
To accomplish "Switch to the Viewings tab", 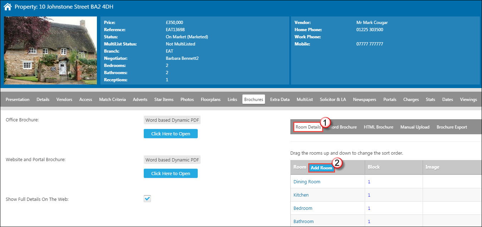I will click(468, 100).
